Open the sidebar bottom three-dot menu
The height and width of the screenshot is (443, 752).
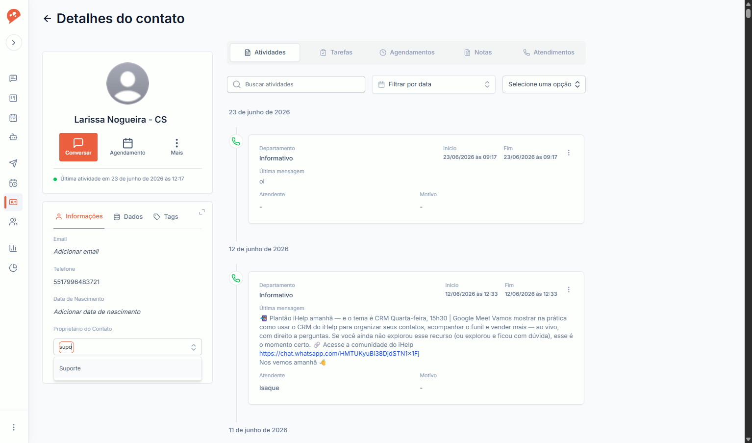(x=14, y=427)
